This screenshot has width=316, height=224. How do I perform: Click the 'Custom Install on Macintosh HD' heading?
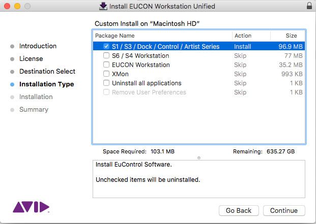tap(147, 23)
